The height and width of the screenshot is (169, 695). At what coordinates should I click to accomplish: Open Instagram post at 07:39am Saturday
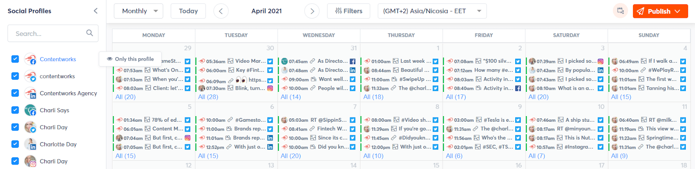point(566,61)
